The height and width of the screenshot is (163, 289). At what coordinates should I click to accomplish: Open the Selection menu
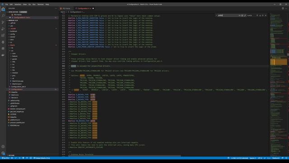18,4
